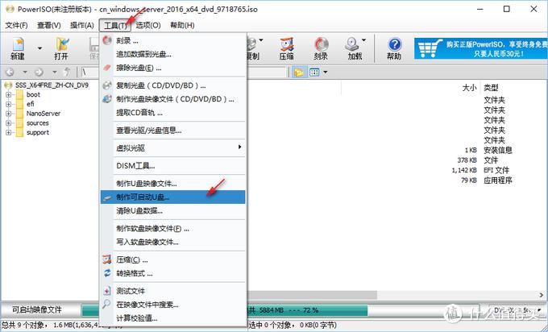Select root node SSS_X64FRE_ZH-CN_DV9
Viewport: 548px width, 332px height.
52,85
